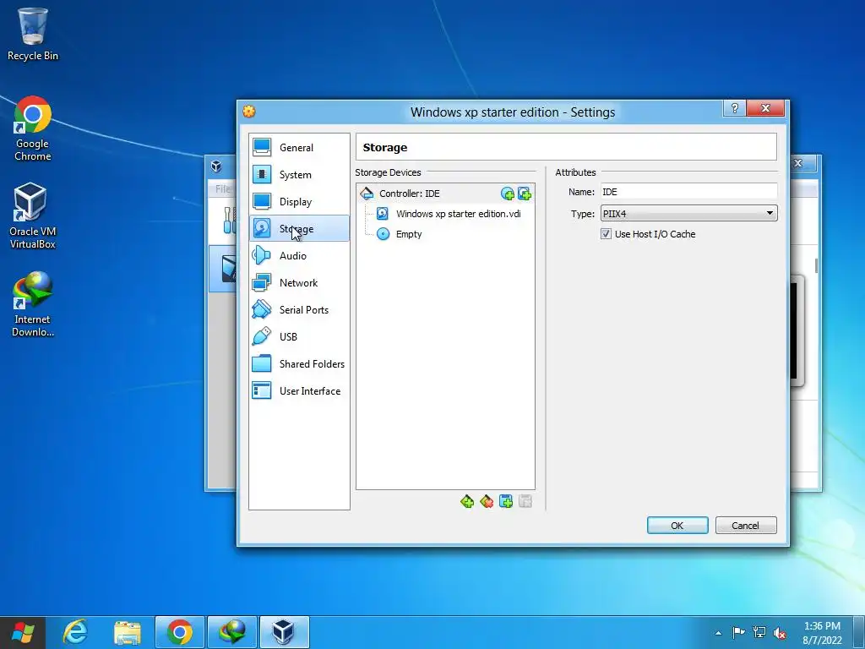This screenshot has height=649, width=865.
Task: Click the taskbar clock showing 1:36 PM
Action: (x=822, y=633)
